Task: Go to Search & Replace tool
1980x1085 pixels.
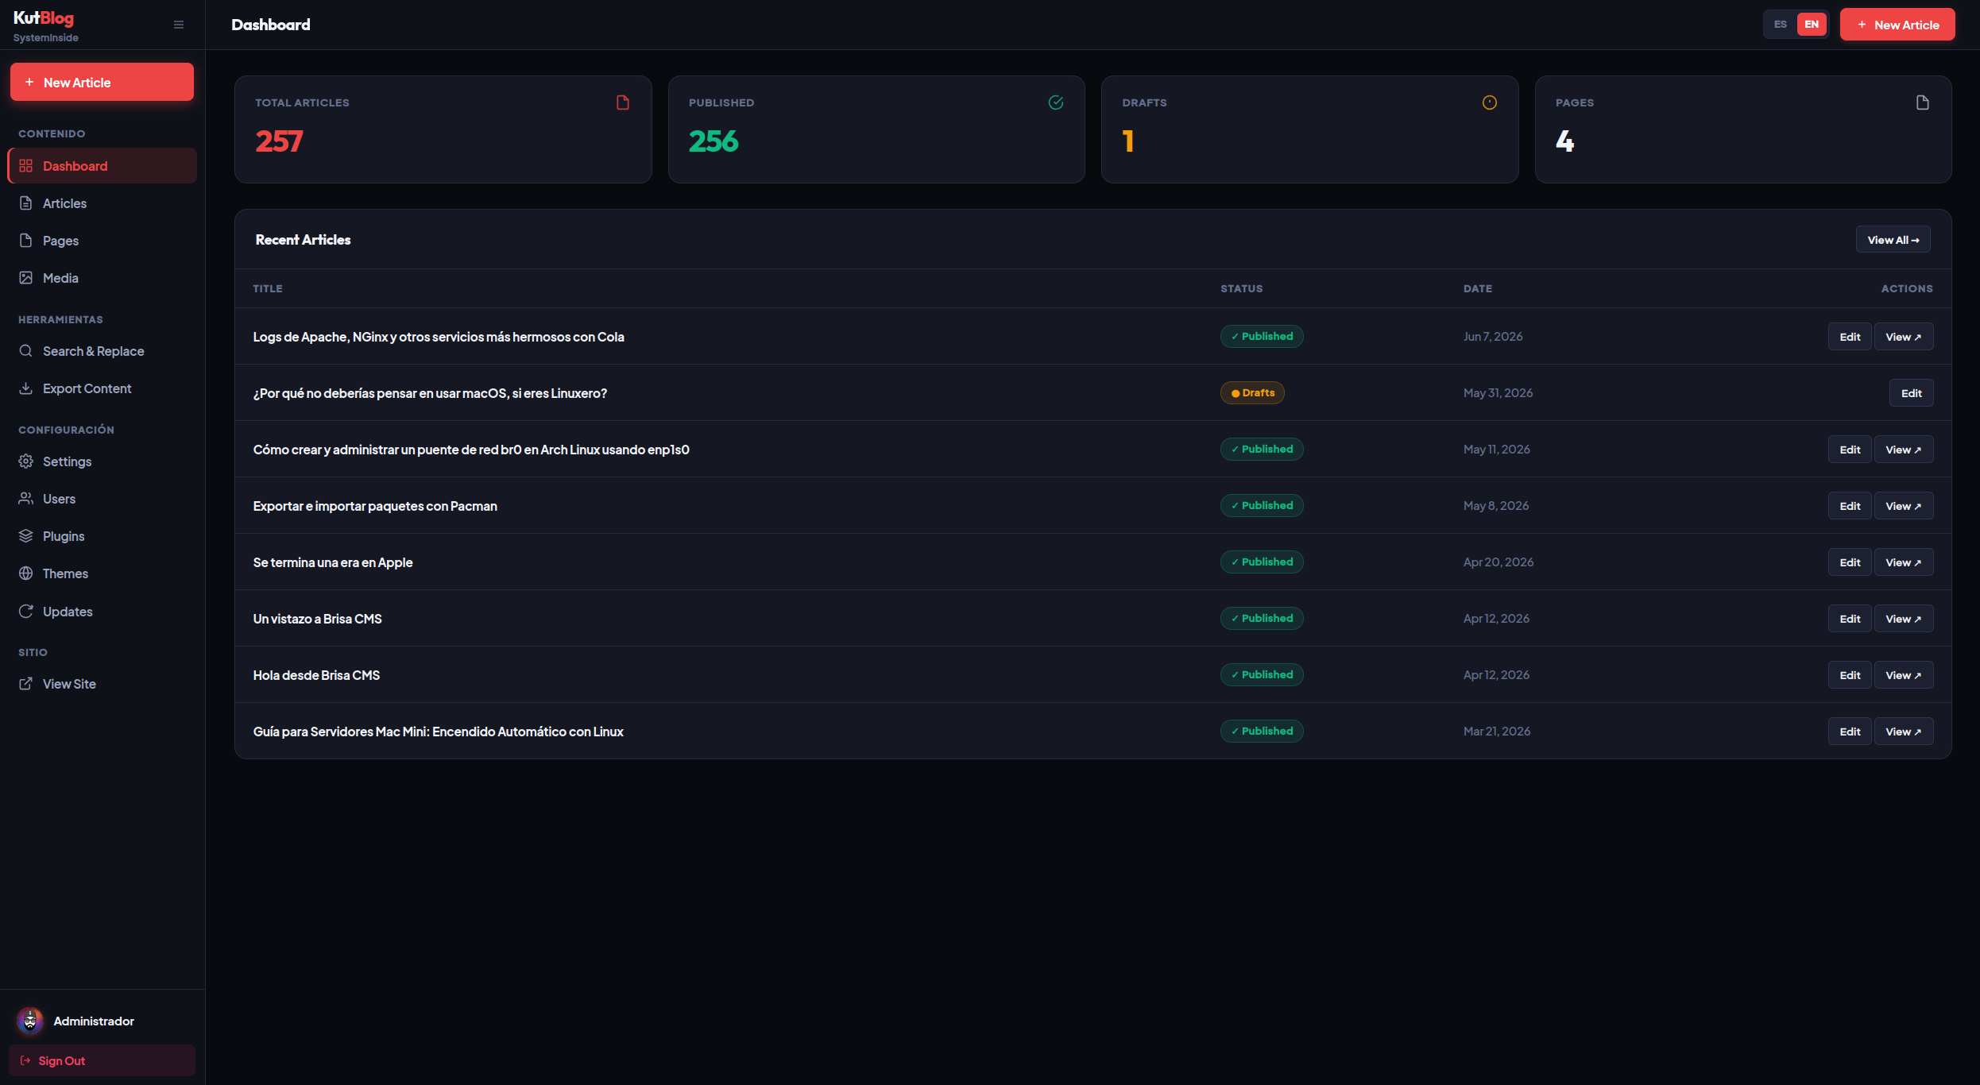Action: (102, 351)
